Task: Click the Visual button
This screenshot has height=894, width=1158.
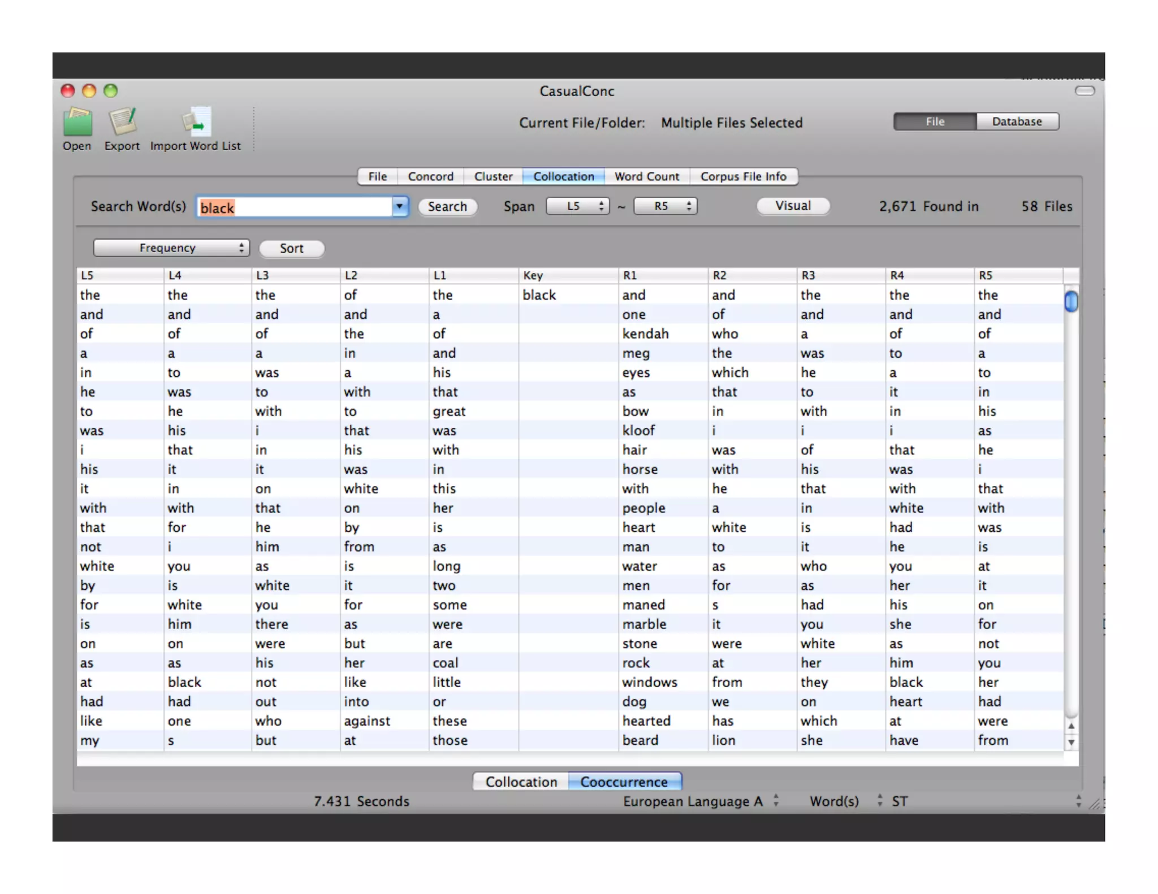Action: tap(793, 206)
